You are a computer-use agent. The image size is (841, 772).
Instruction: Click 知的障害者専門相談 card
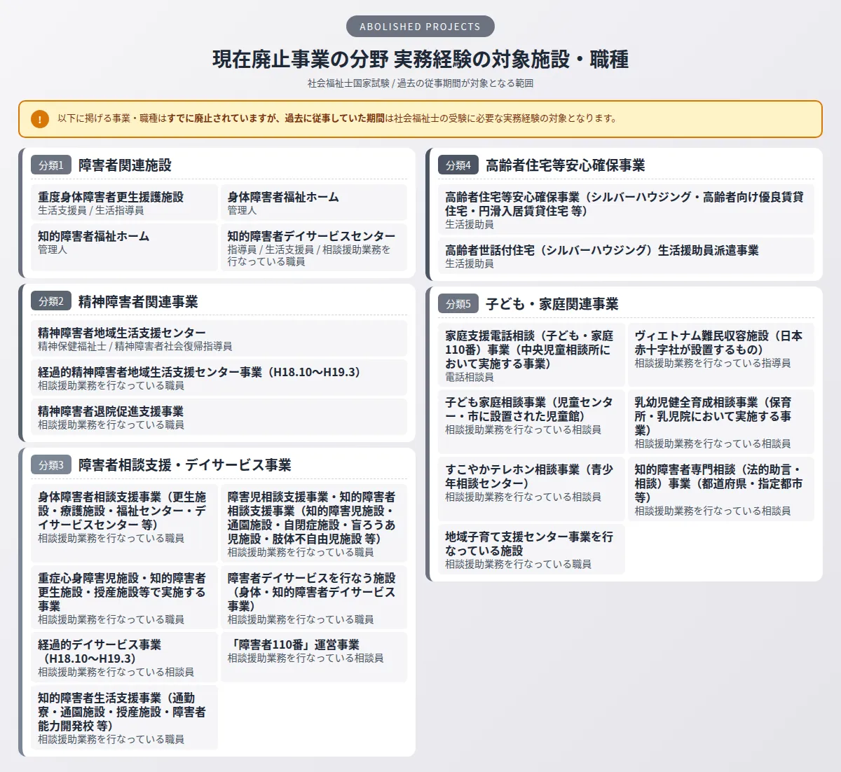coord(720,489)
